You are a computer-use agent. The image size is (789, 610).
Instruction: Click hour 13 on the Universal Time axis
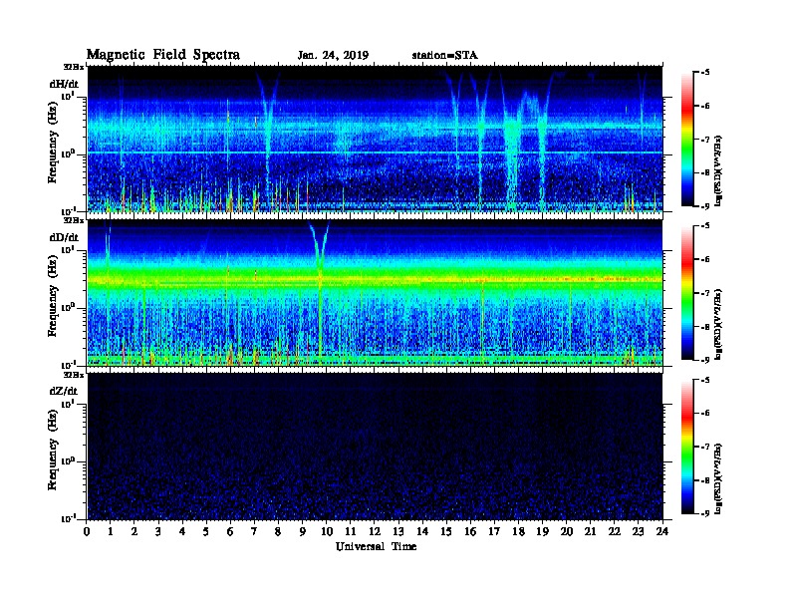pyautogui.click(x=398, y=532)
